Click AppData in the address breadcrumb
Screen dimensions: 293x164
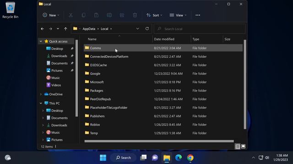(89, 29)
